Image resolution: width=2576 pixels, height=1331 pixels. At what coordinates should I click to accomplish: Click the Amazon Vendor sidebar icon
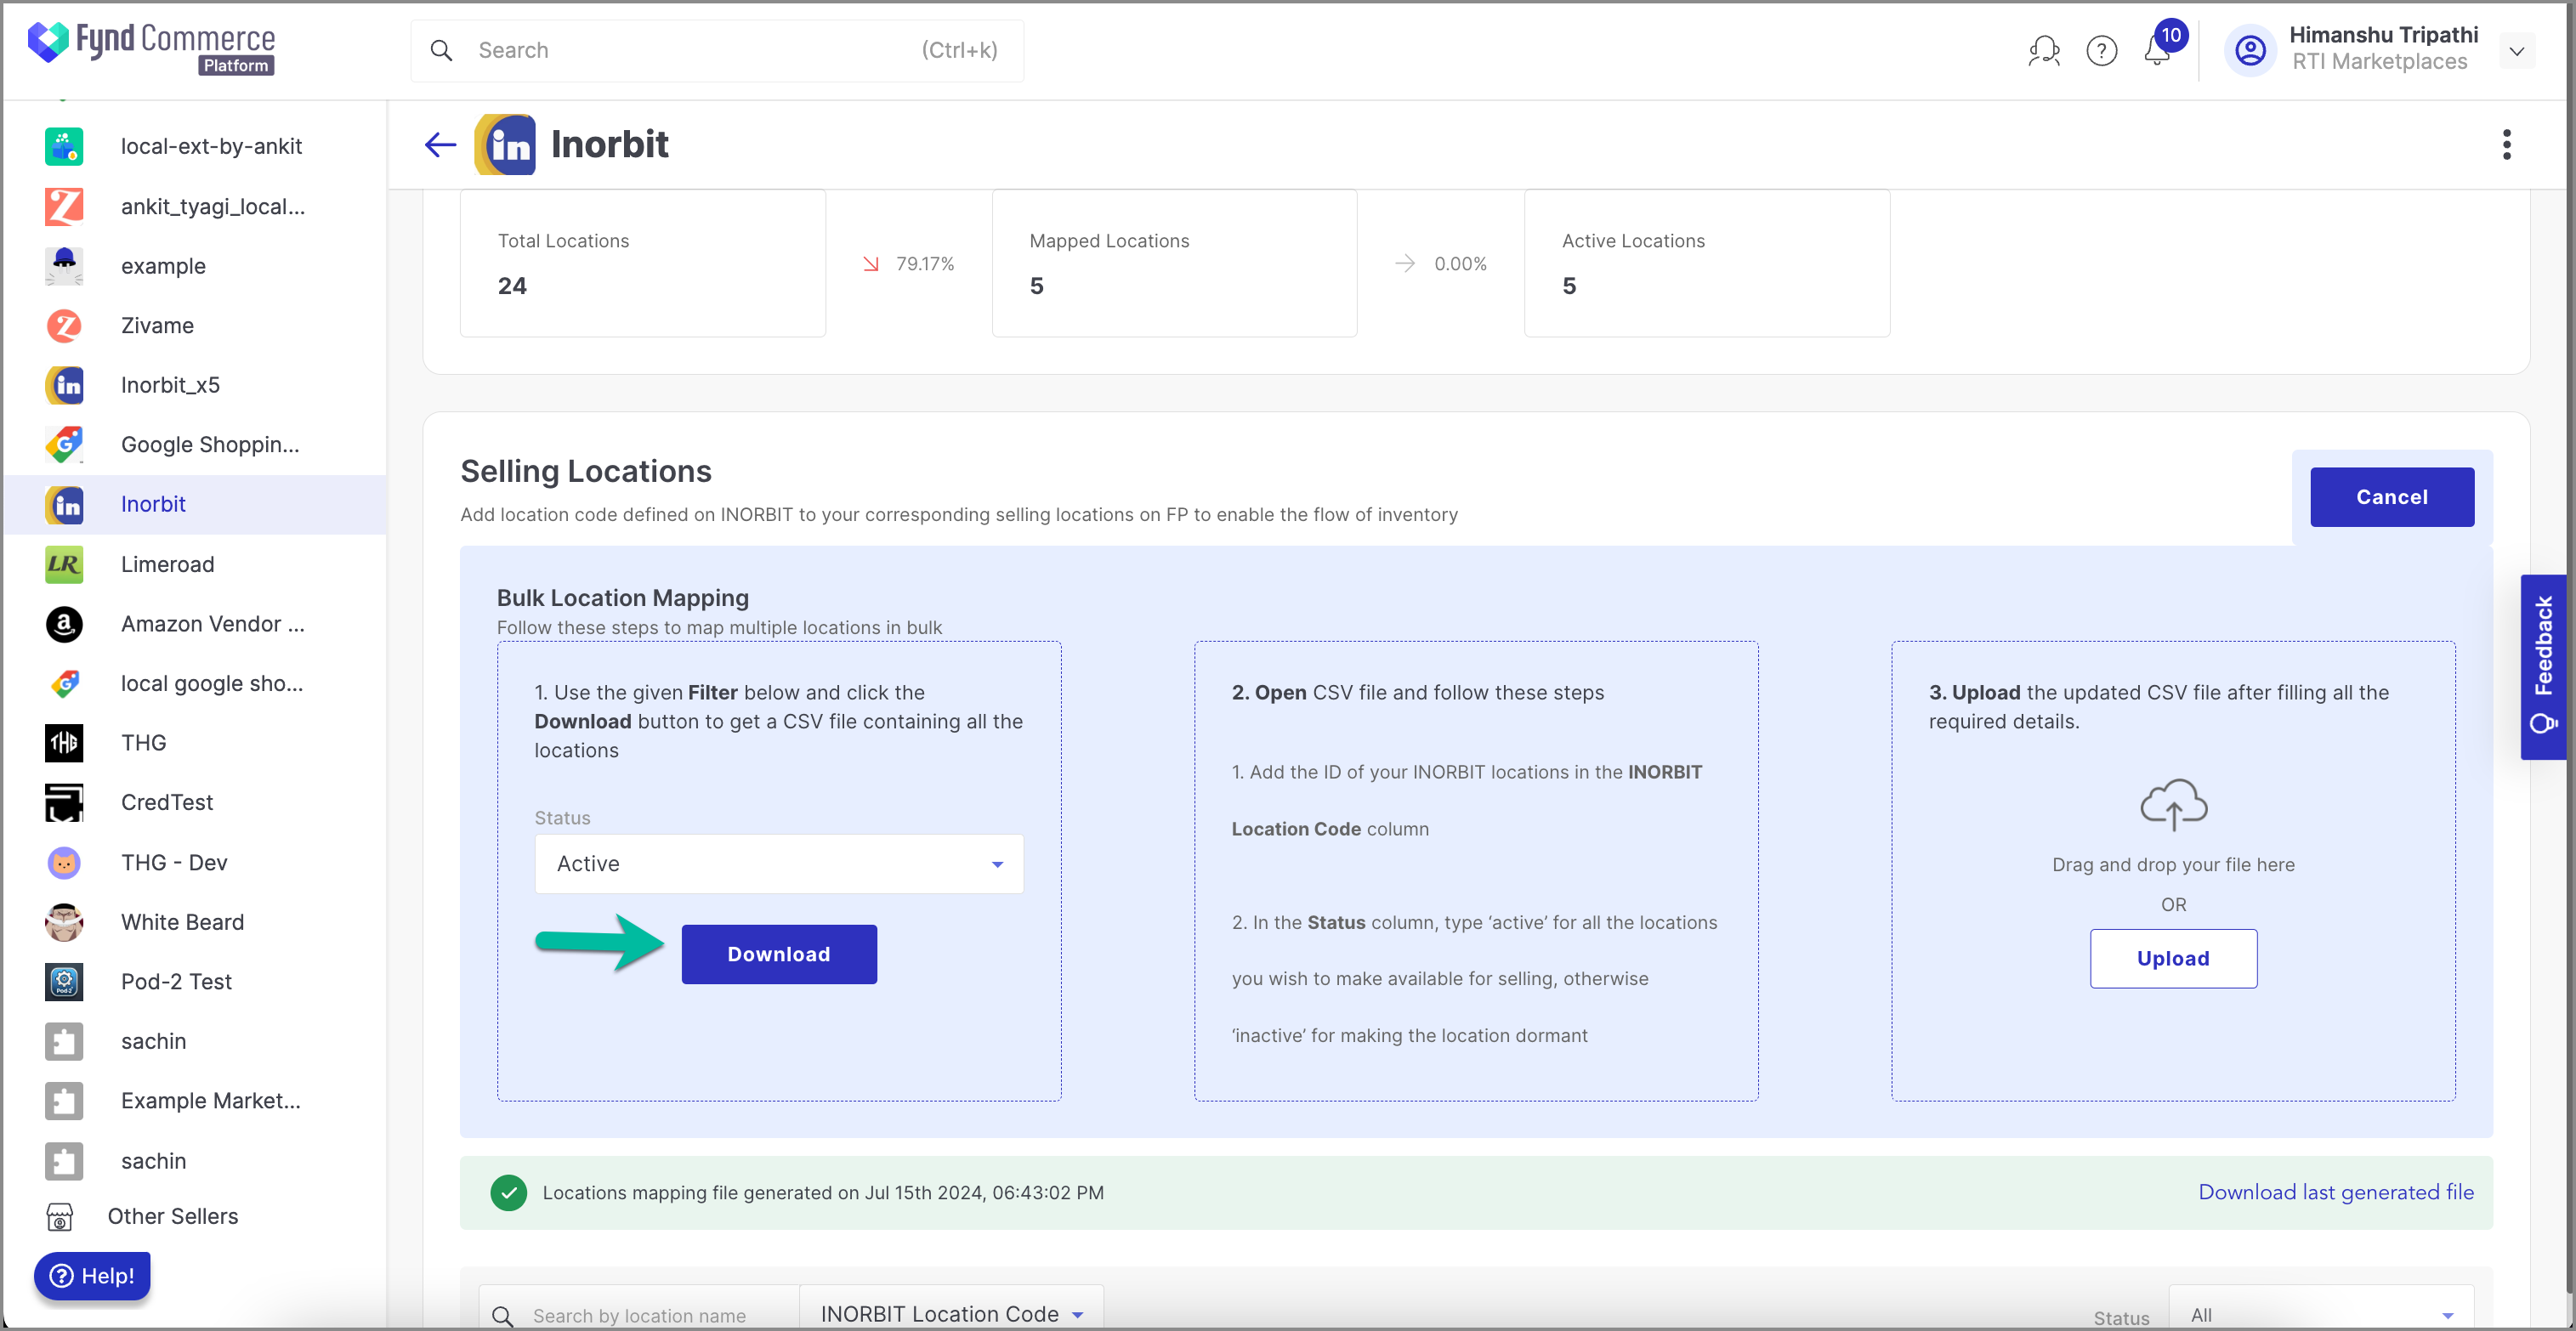tap(64, 624)
